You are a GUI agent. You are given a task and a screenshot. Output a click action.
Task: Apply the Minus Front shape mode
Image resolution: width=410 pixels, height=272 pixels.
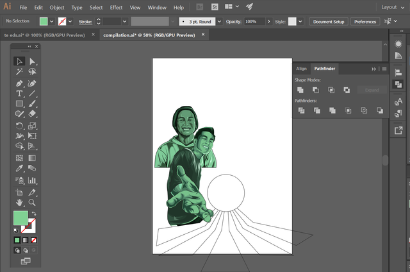pyautogui.click(x=315, y=90)
